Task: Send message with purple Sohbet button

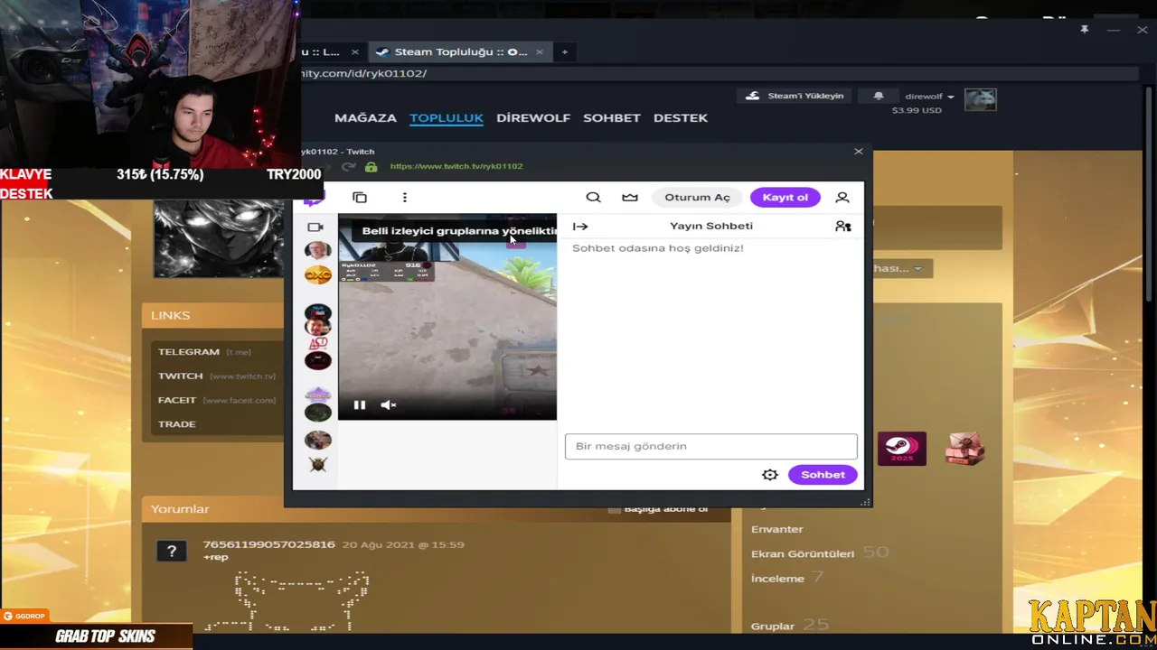Action: (x=823, y=475)
